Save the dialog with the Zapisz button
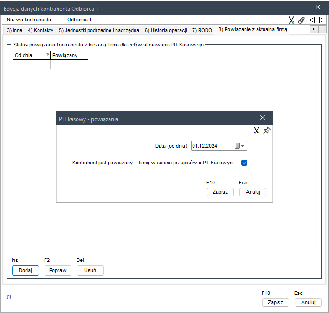The height and width of the screenshot is (313, 329). (x=220, y=192)
